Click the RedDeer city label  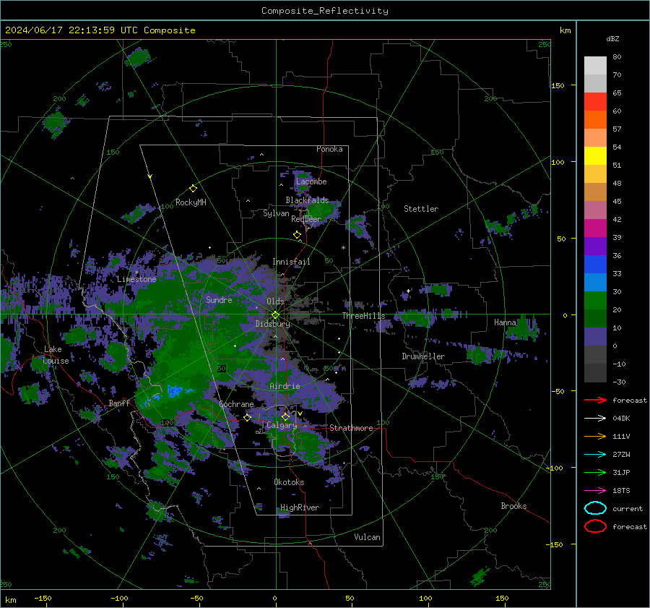306,219
